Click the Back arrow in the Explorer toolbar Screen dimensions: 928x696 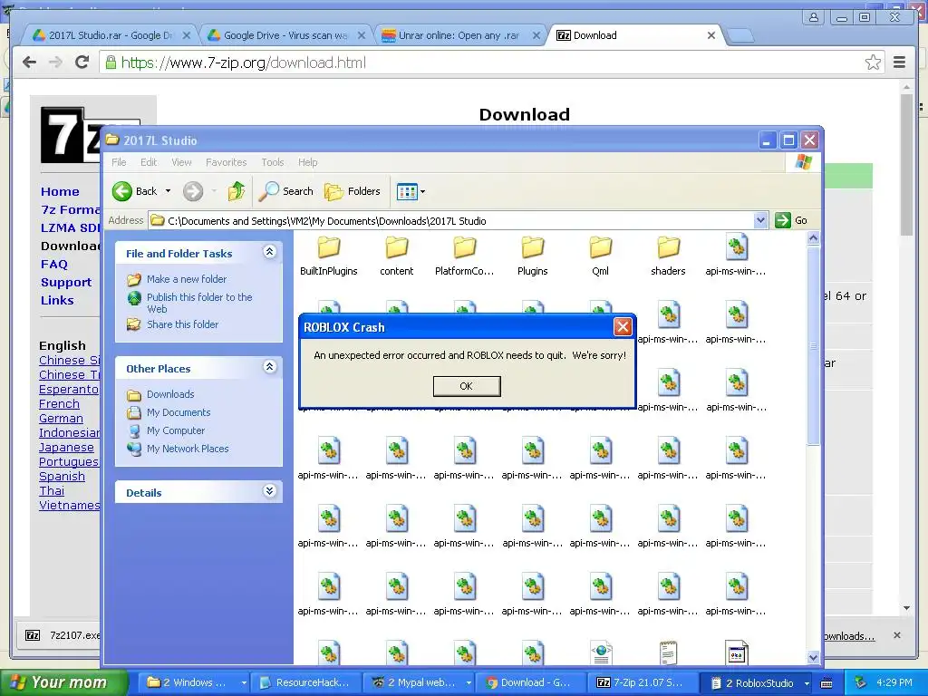coord(122,191)
